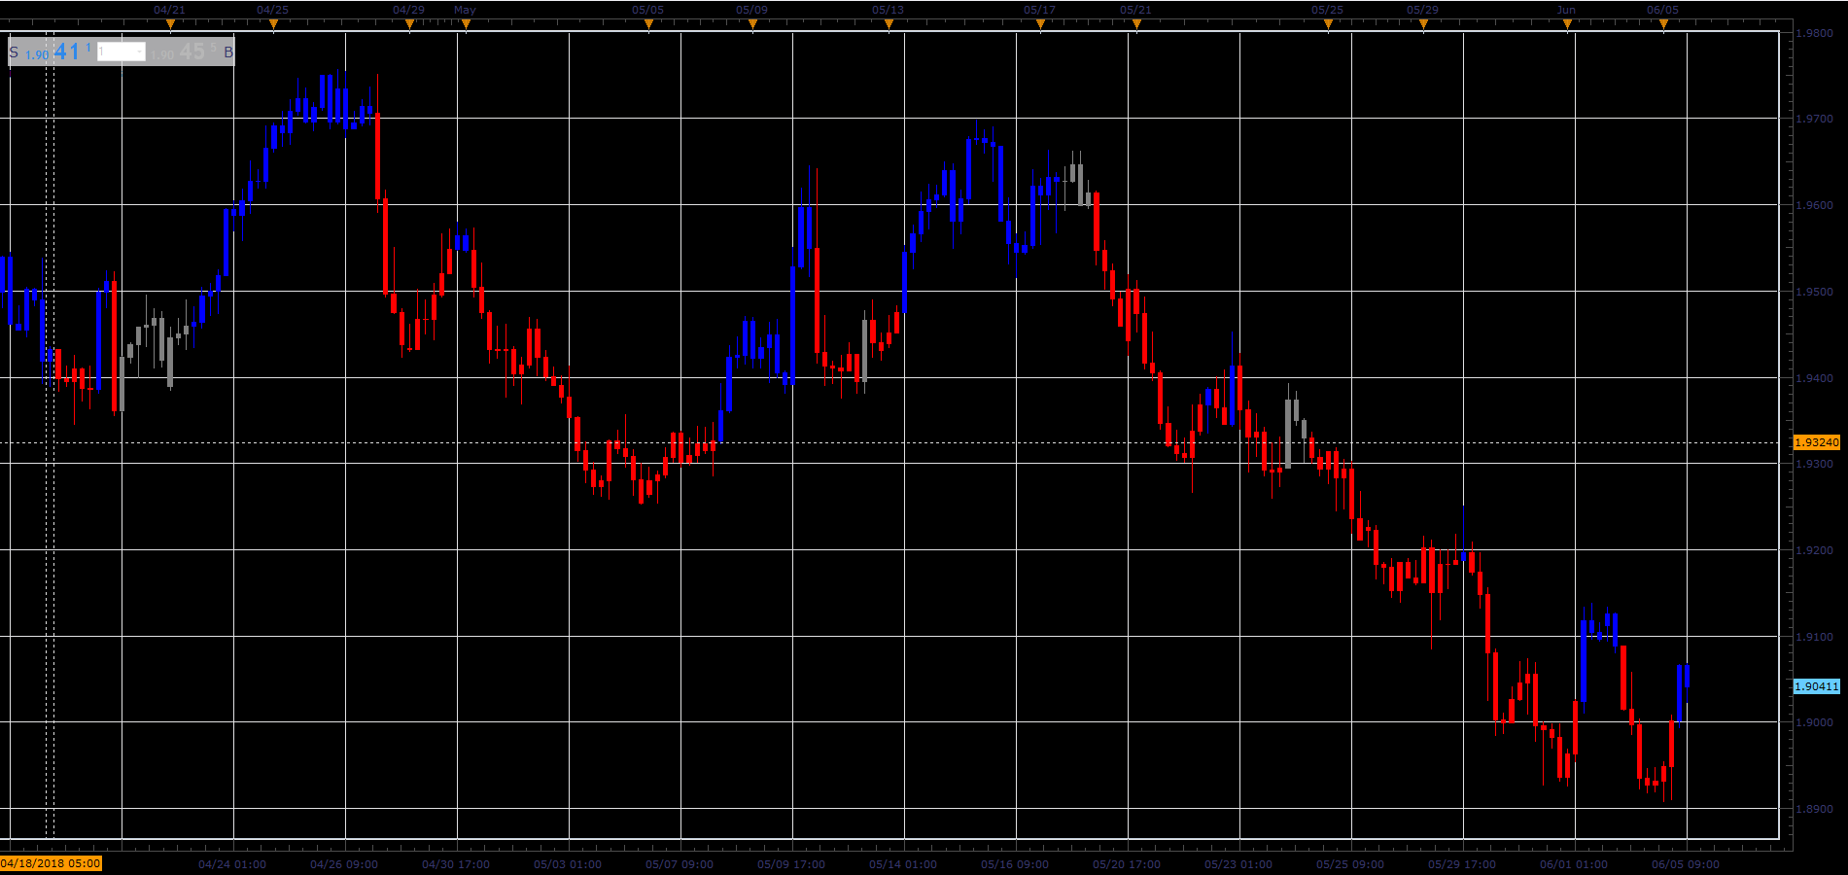
Task: Click the 1.9800 price axis label
Action: (x=1815, y=33)
